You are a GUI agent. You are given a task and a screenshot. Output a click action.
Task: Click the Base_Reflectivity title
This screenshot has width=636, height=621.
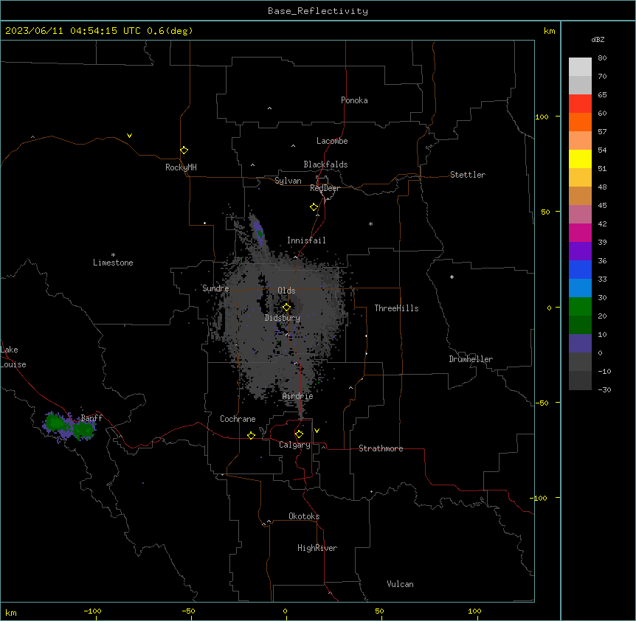pos(318,11)
